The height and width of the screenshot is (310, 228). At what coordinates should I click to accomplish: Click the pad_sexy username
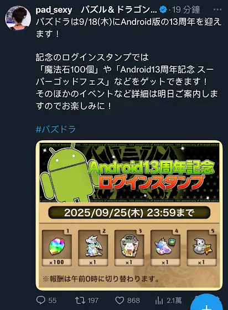54,10
